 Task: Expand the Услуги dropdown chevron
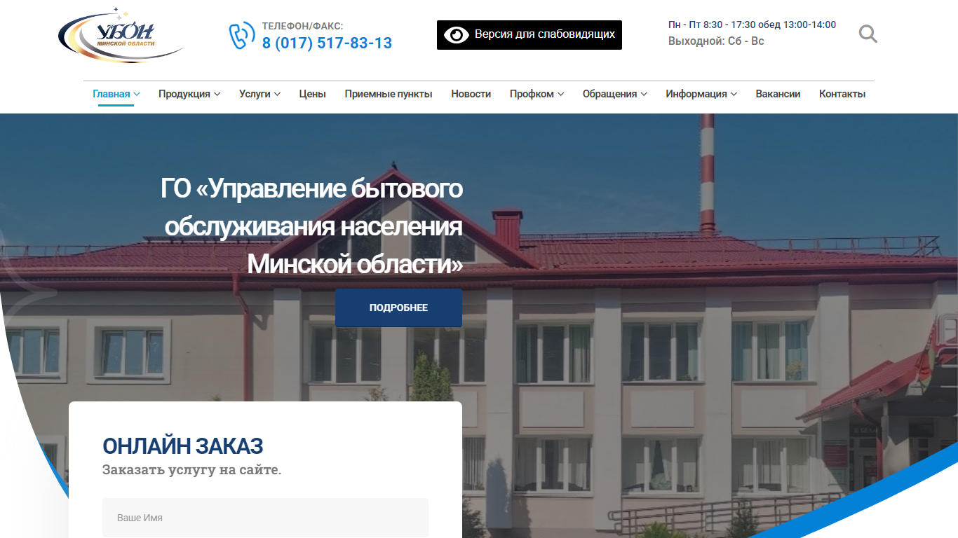pos(277,94)
